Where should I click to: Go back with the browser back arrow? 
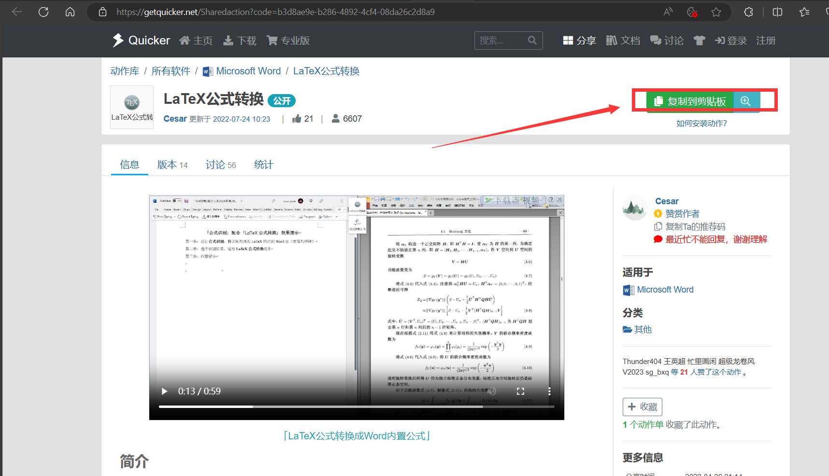point(17,12)
